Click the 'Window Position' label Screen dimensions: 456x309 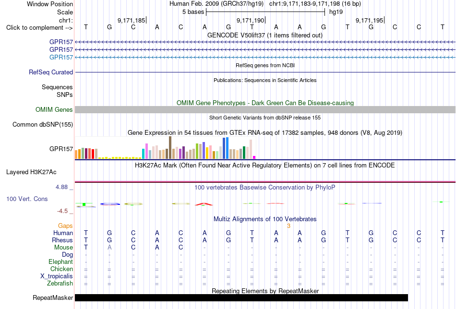(50, 4)
